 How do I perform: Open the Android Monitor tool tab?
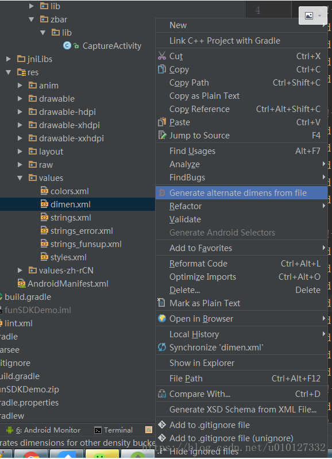pyautogui.click(x=43, y=430)
